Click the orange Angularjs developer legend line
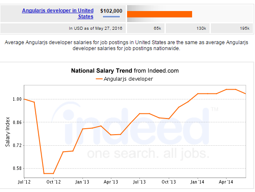Viewport: 255px width, 192px height. point(99,79)
